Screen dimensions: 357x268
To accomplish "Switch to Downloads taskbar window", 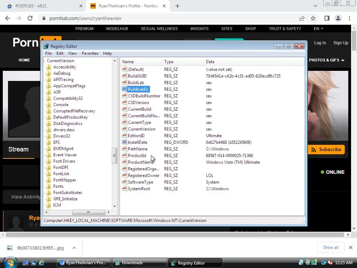I will (139, 263).
